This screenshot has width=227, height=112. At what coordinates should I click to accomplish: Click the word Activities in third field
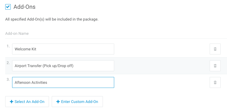click(x=39, y=82)
